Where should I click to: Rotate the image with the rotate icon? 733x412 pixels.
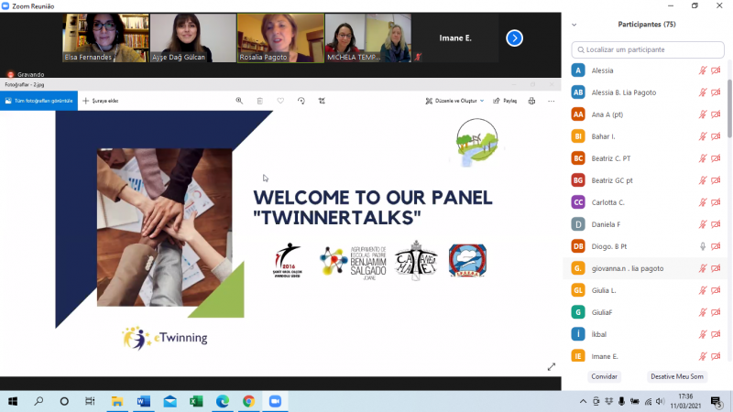[301, 101]
